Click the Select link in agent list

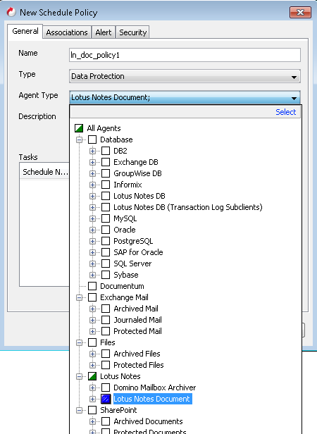[x=286, y=112]
